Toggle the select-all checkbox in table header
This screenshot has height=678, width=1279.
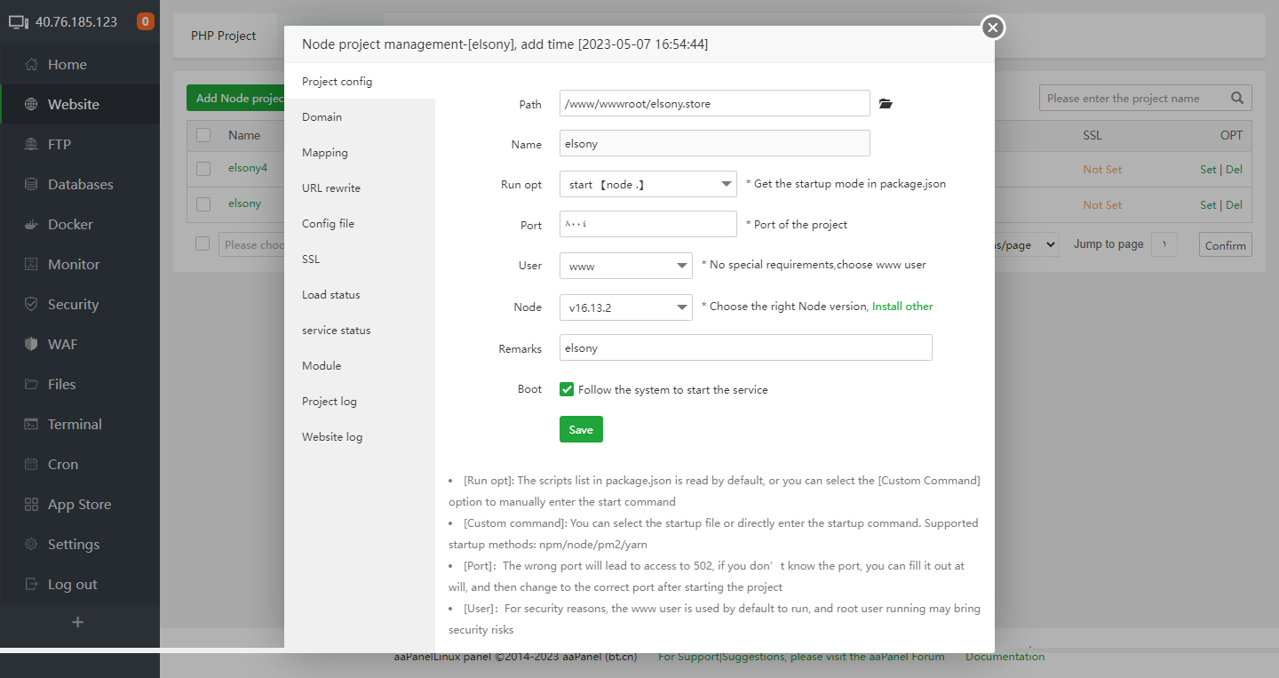pyautogui.click(x=203, y=135)
